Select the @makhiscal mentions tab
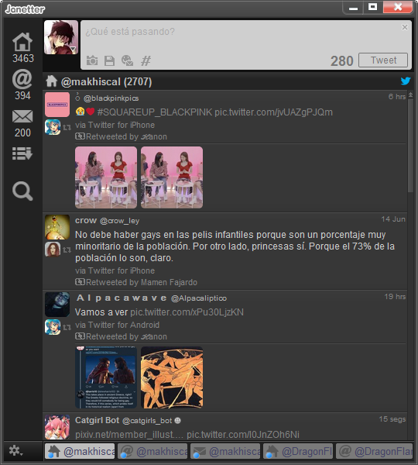Image resolution: width=418 pixels, height=465 pixels. 152,451
